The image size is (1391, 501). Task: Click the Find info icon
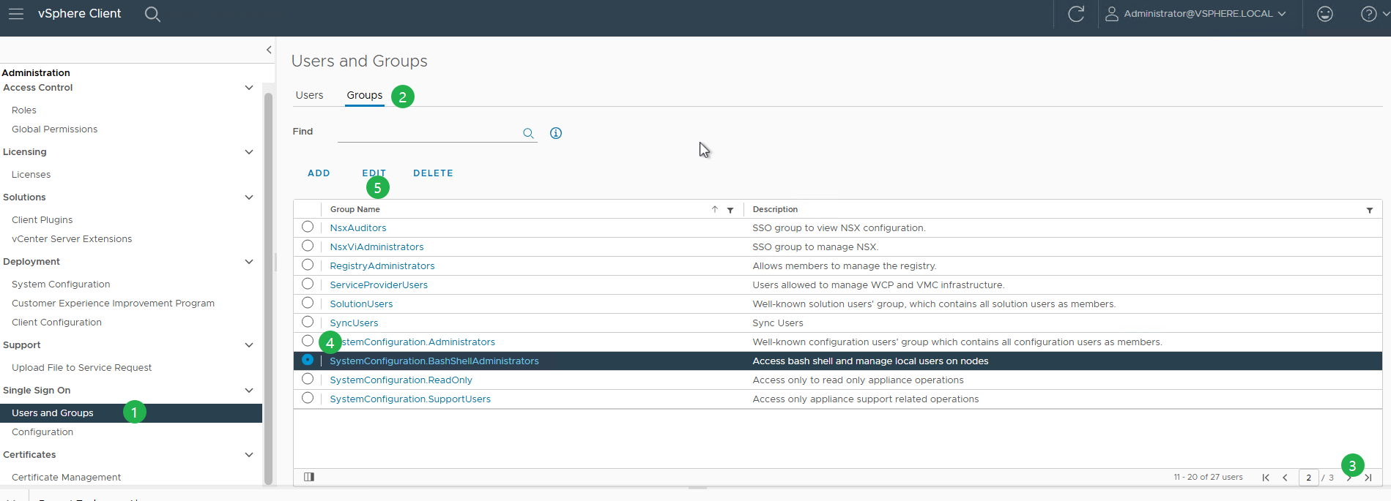coord(556,133)
